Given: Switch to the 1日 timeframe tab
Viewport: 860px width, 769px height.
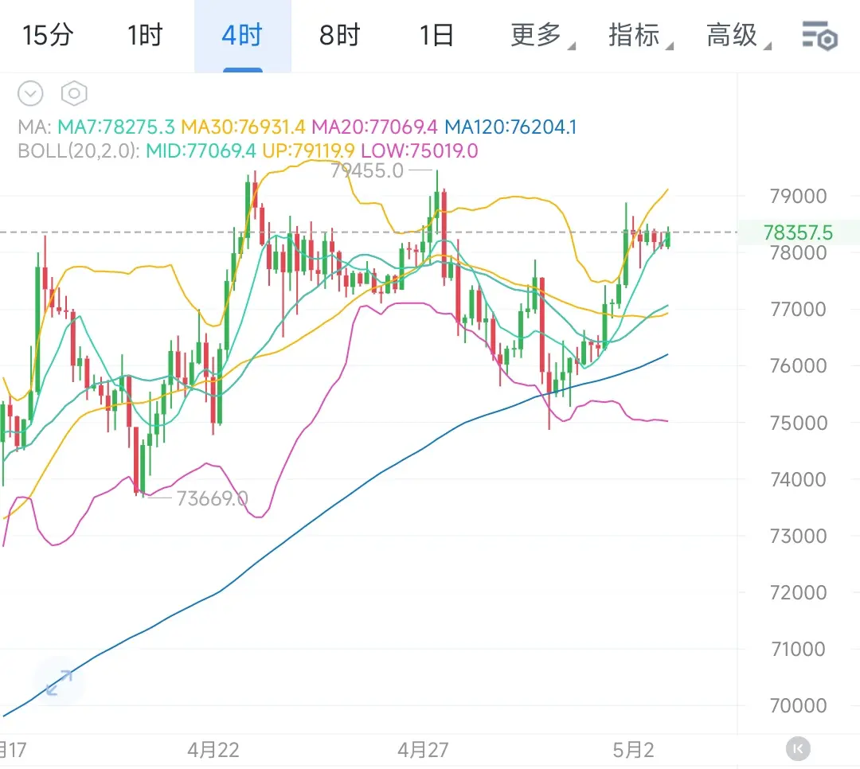Looking at the screenshot, I should [436, 35].
